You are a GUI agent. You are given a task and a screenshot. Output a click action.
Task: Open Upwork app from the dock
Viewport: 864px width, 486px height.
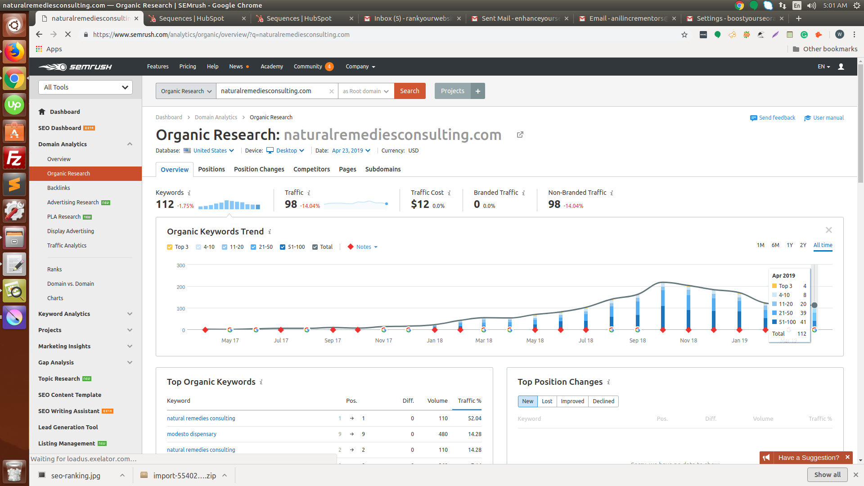click(14, 105)
